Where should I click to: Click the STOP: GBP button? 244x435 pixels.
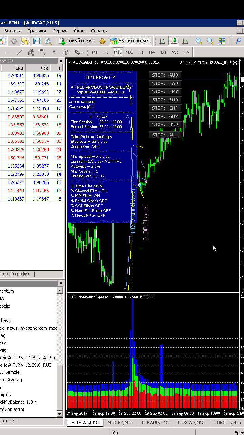[x=165, y=116]
